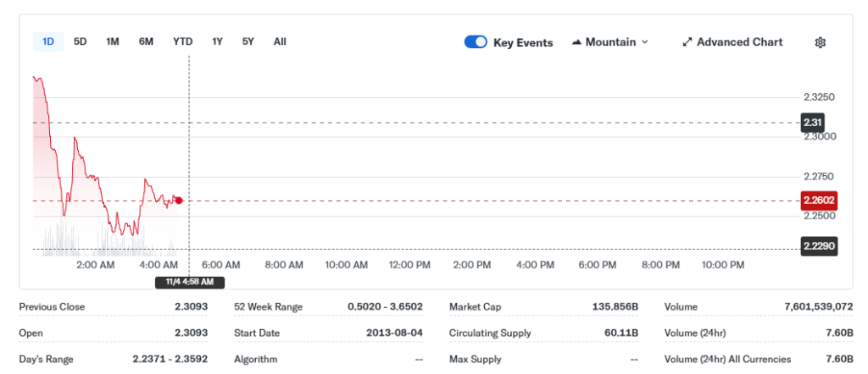Viewport: 868px width, 374px height.
Task: Open the Advanced Chart link
Action: pyautogui.click(x=739, y=42)
